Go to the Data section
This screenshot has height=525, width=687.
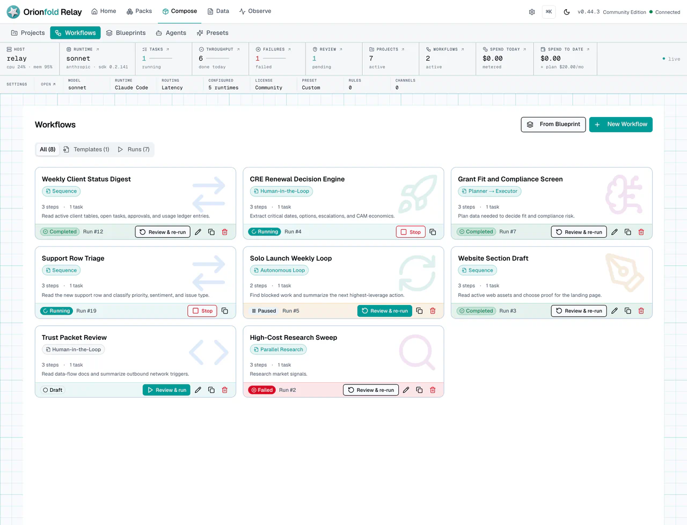(x=218, y=11)
